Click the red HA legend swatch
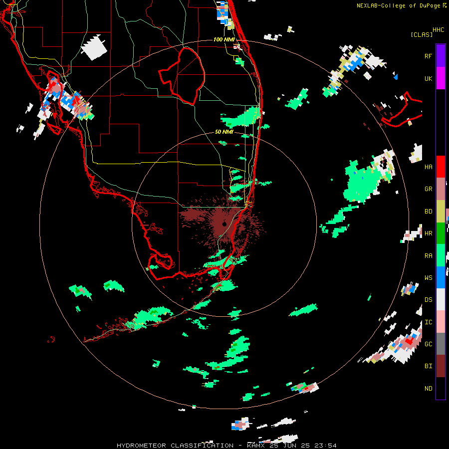This screenshot has width=449, height=449. pos(441,167)
